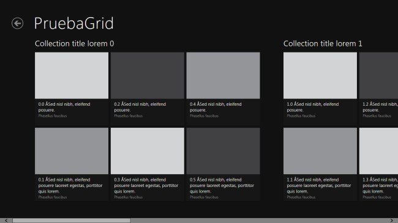Viewport: 398px width, 223px height.
Task: Click 'Phasellus faucibus' subtitle under item 0.3
Action: pyautogui.click(x=128, y=197)
